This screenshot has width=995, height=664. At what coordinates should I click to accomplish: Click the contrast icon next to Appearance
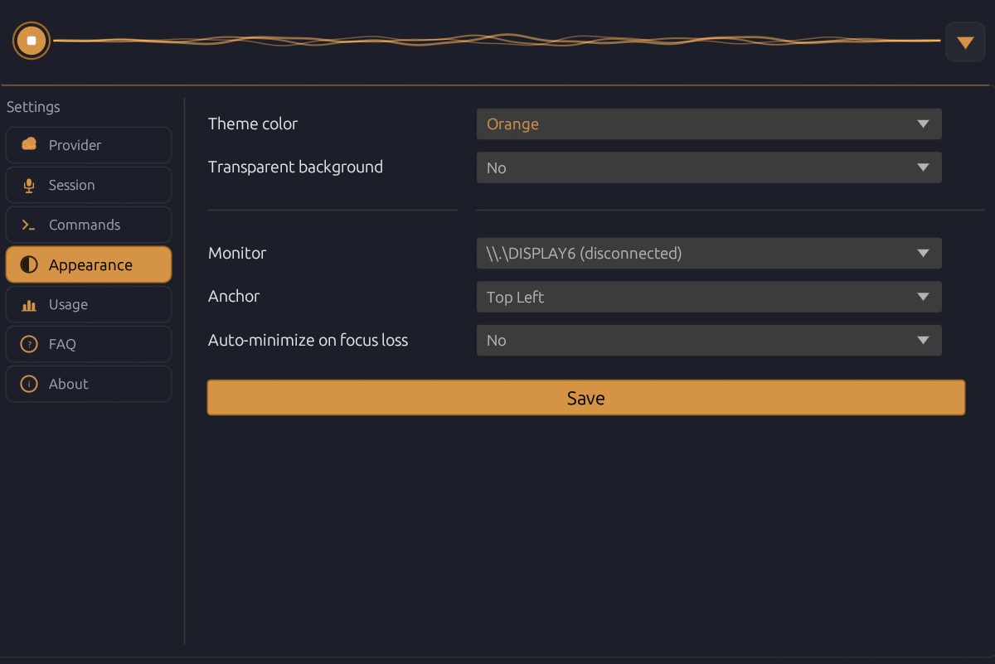[28, 264]
